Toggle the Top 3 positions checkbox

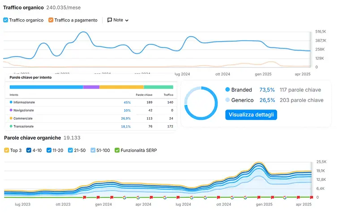click(x=6, y=150)
